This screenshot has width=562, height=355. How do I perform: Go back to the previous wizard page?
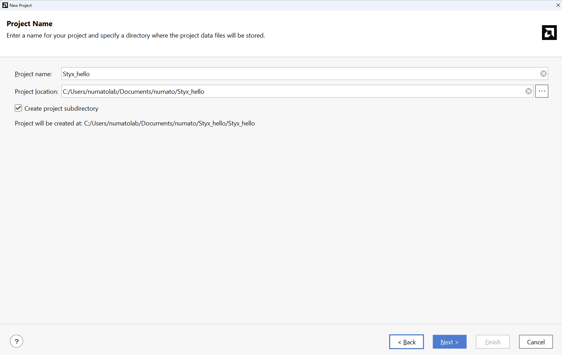406,342
